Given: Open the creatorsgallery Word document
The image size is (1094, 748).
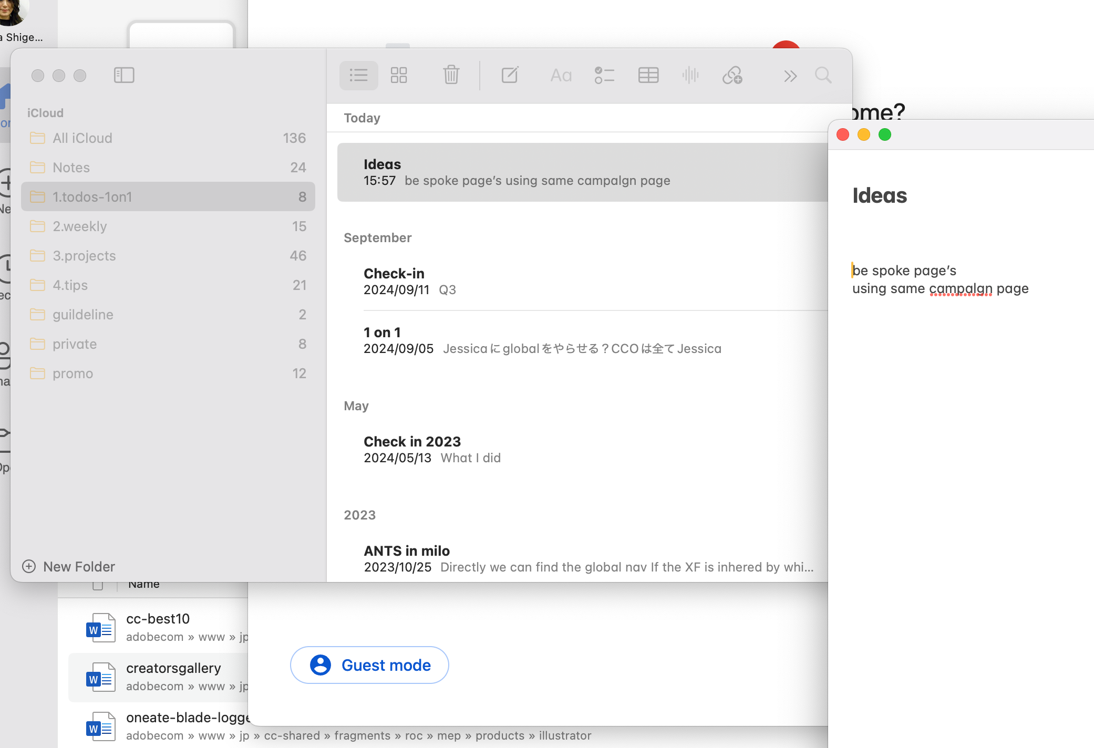Looking at the screenshot, I should pos(173,668).
